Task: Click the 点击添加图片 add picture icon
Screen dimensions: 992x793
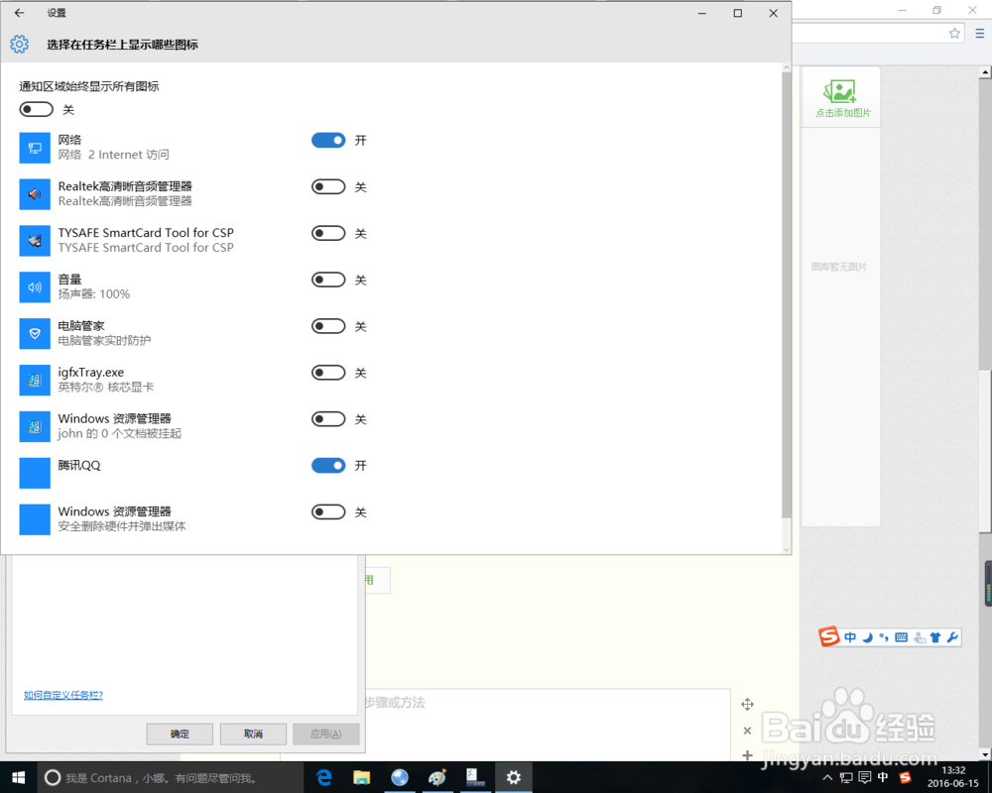Action: 840,92
